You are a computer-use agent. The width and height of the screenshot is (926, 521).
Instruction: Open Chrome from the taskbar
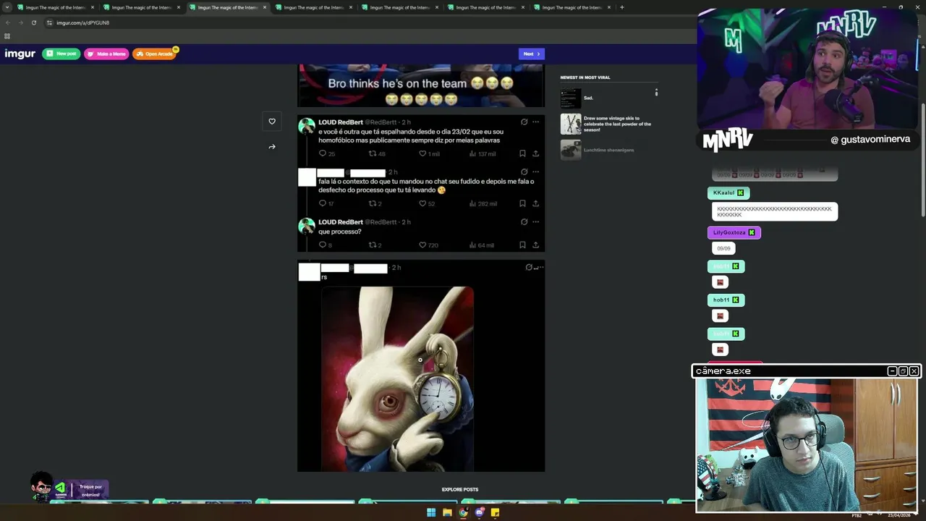pyautogui.click(x=463, y=512)
